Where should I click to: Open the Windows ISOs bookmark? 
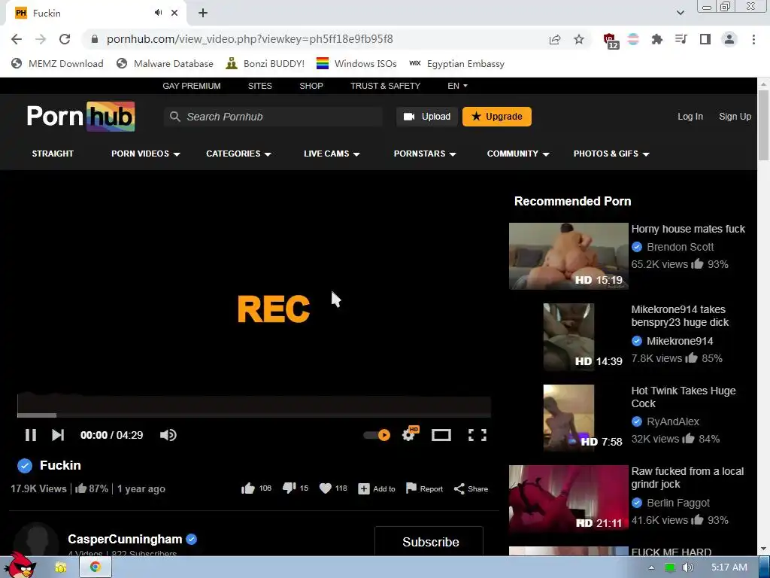click(356, 63)
